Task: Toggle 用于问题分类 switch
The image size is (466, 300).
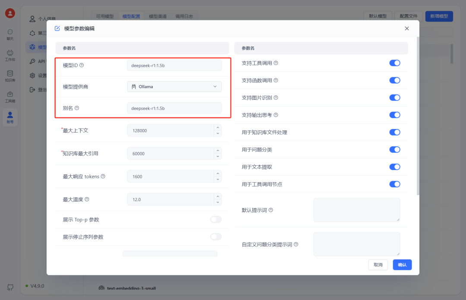Action: (x=395, y=149)
